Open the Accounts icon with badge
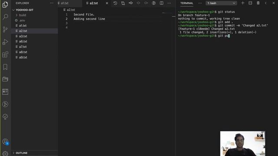 click(x=5, y=142)
